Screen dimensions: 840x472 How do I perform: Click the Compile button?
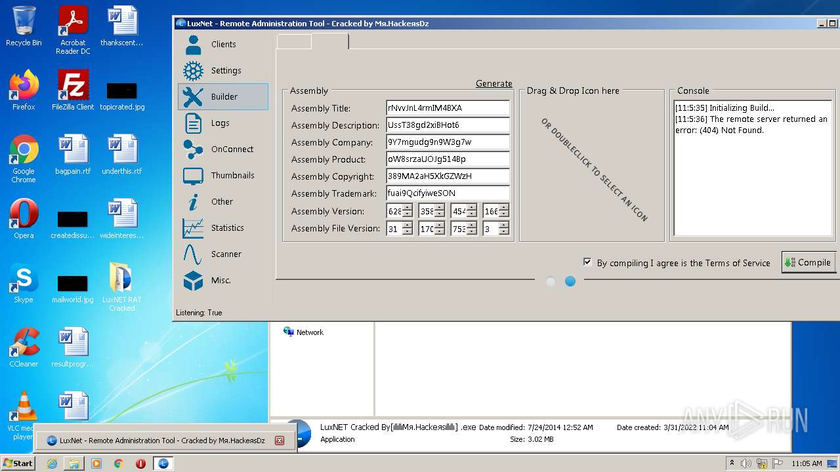808,262
